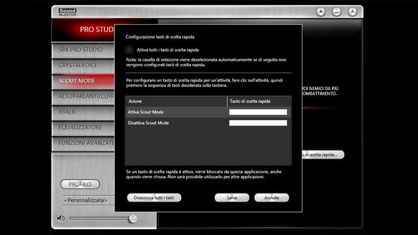Viewport: 418px width, 235px height.
Task: Click the PRO STUDIO header title
Action: (97, 29)
